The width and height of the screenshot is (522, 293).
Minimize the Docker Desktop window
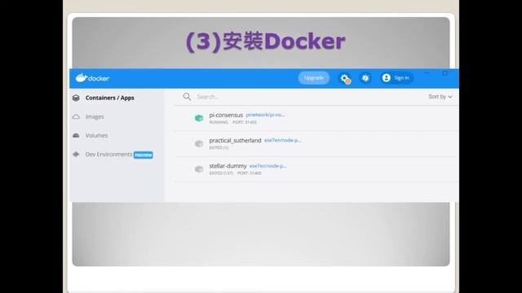click(x=427, y=73)
